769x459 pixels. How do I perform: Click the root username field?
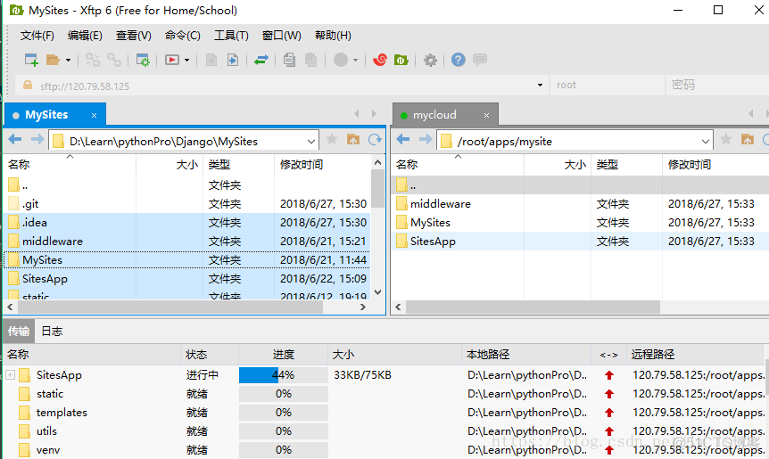click(608, 86)
